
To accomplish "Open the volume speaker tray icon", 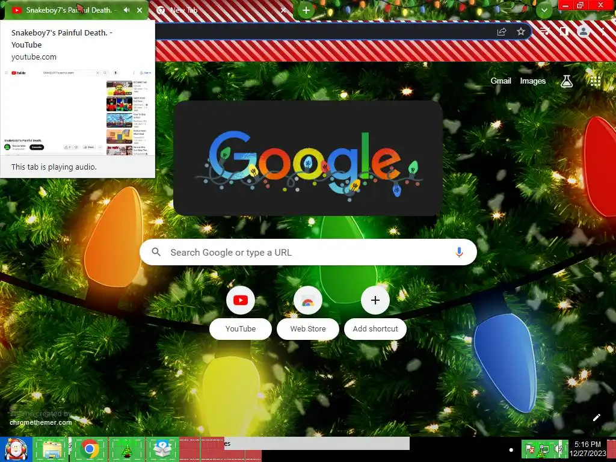I will (x=558, y=449).
